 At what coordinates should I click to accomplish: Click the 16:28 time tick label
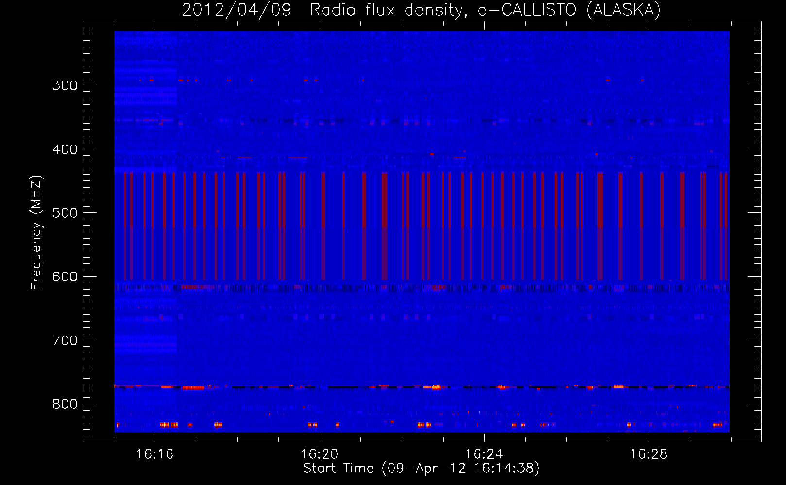pyautogui.click(x=649, y=454)
